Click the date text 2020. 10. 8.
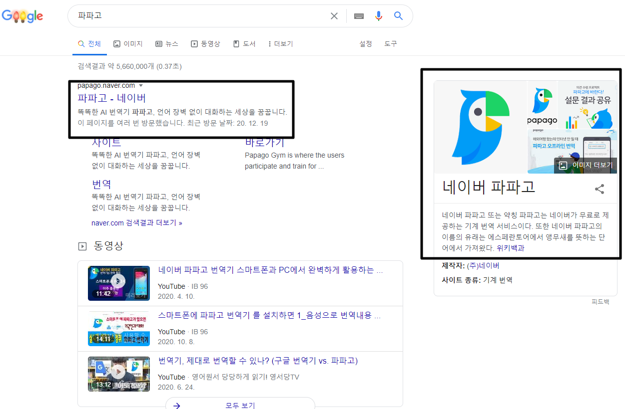The height and width of the screenshot is (409, 625). coord(176,342)
